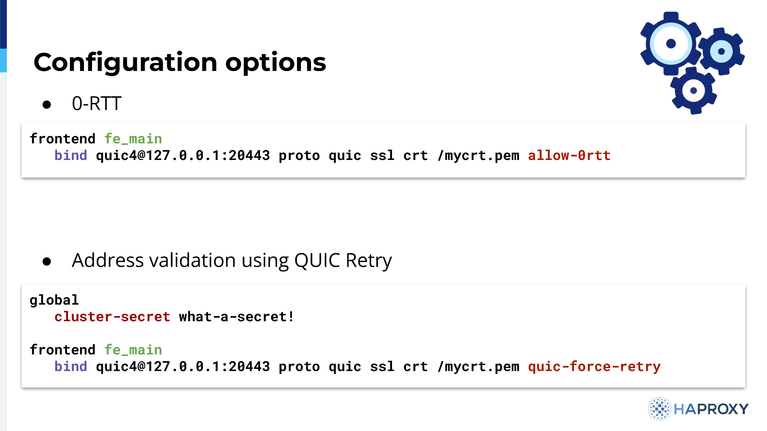
Task: Click the Address validation bullet point dot
Action: [x=47, y=262]
